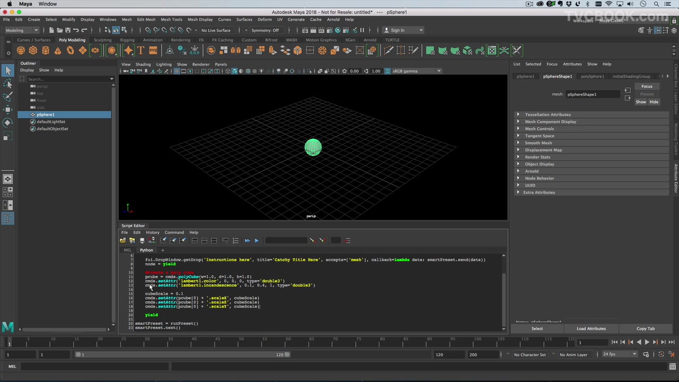679x382 pixels.
Task: Play forward on the timeline
Action: (x=647, y=342)
